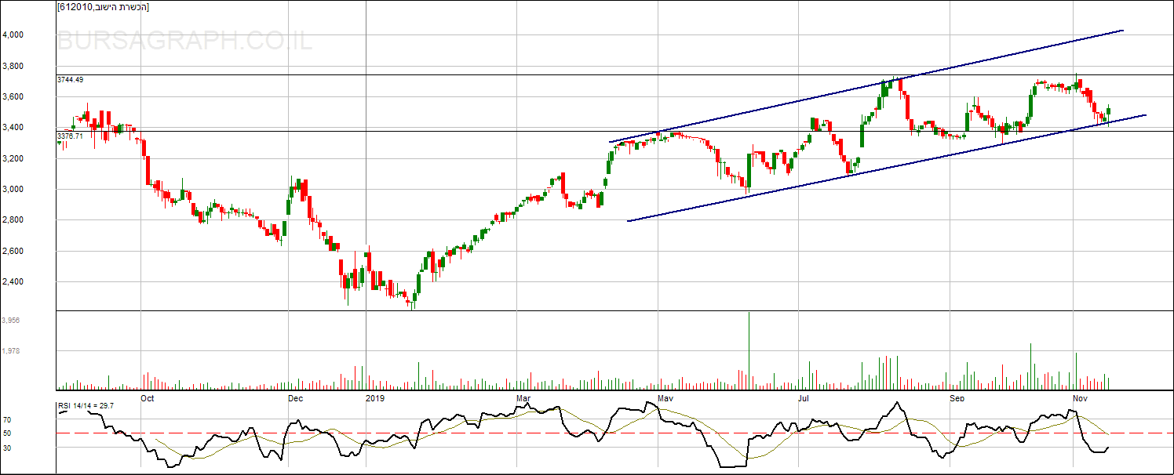Select the 3,800 price axis label
Viewport: 1174px width, 475px height.
coord(14,66)
